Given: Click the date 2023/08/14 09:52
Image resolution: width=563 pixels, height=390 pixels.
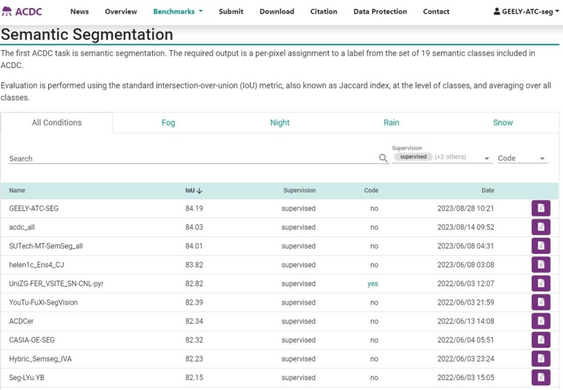Looking at the screenshot, I should coord(466,227).
